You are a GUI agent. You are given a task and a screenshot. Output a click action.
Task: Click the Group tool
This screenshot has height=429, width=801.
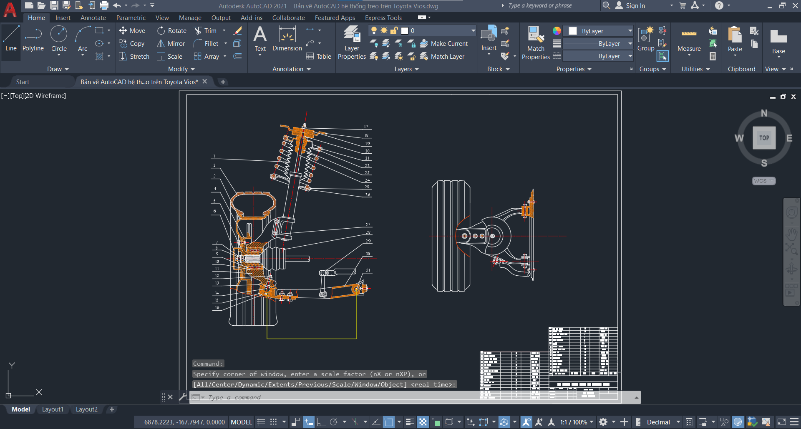tap(646, 38)
